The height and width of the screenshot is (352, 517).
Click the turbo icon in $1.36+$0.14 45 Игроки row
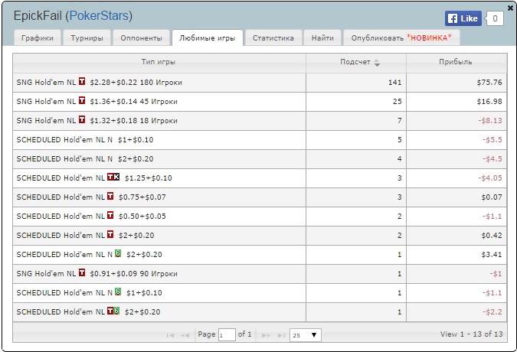pyautogui.click(x=82, y=100)
